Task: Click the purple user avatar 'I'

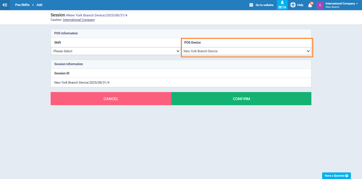Action: pos(320,5)
